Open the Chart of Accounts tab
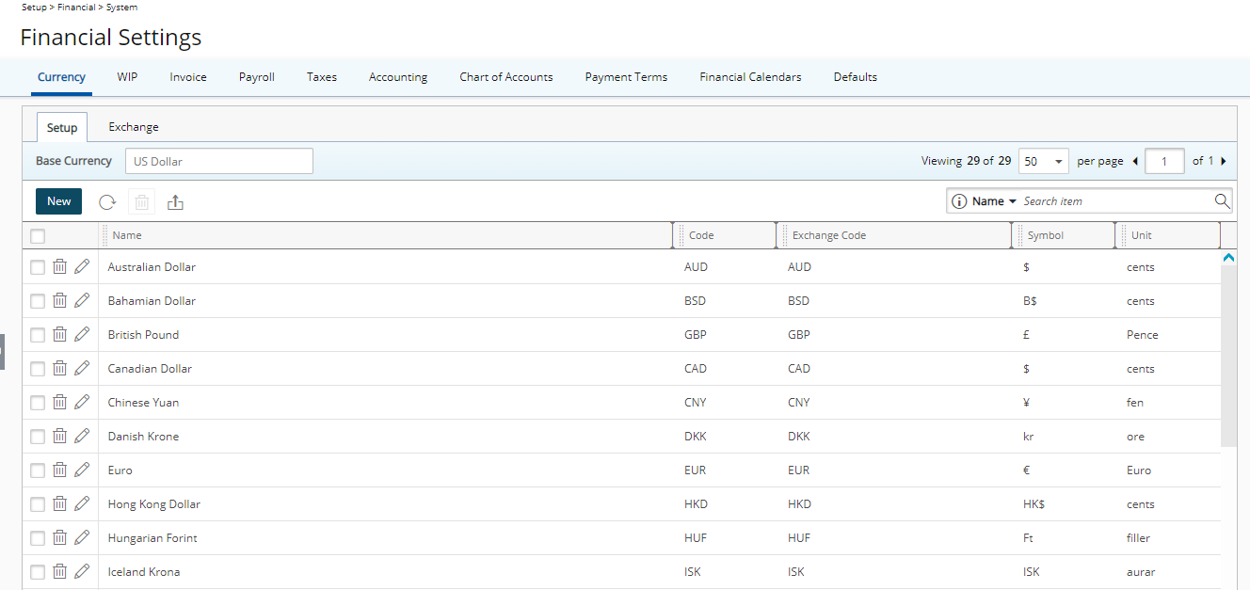The image size is (1250, 590). coord(506,77)
